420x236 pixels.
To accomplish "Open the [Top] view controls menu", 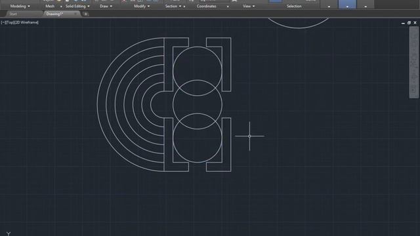I will point(9,22).
